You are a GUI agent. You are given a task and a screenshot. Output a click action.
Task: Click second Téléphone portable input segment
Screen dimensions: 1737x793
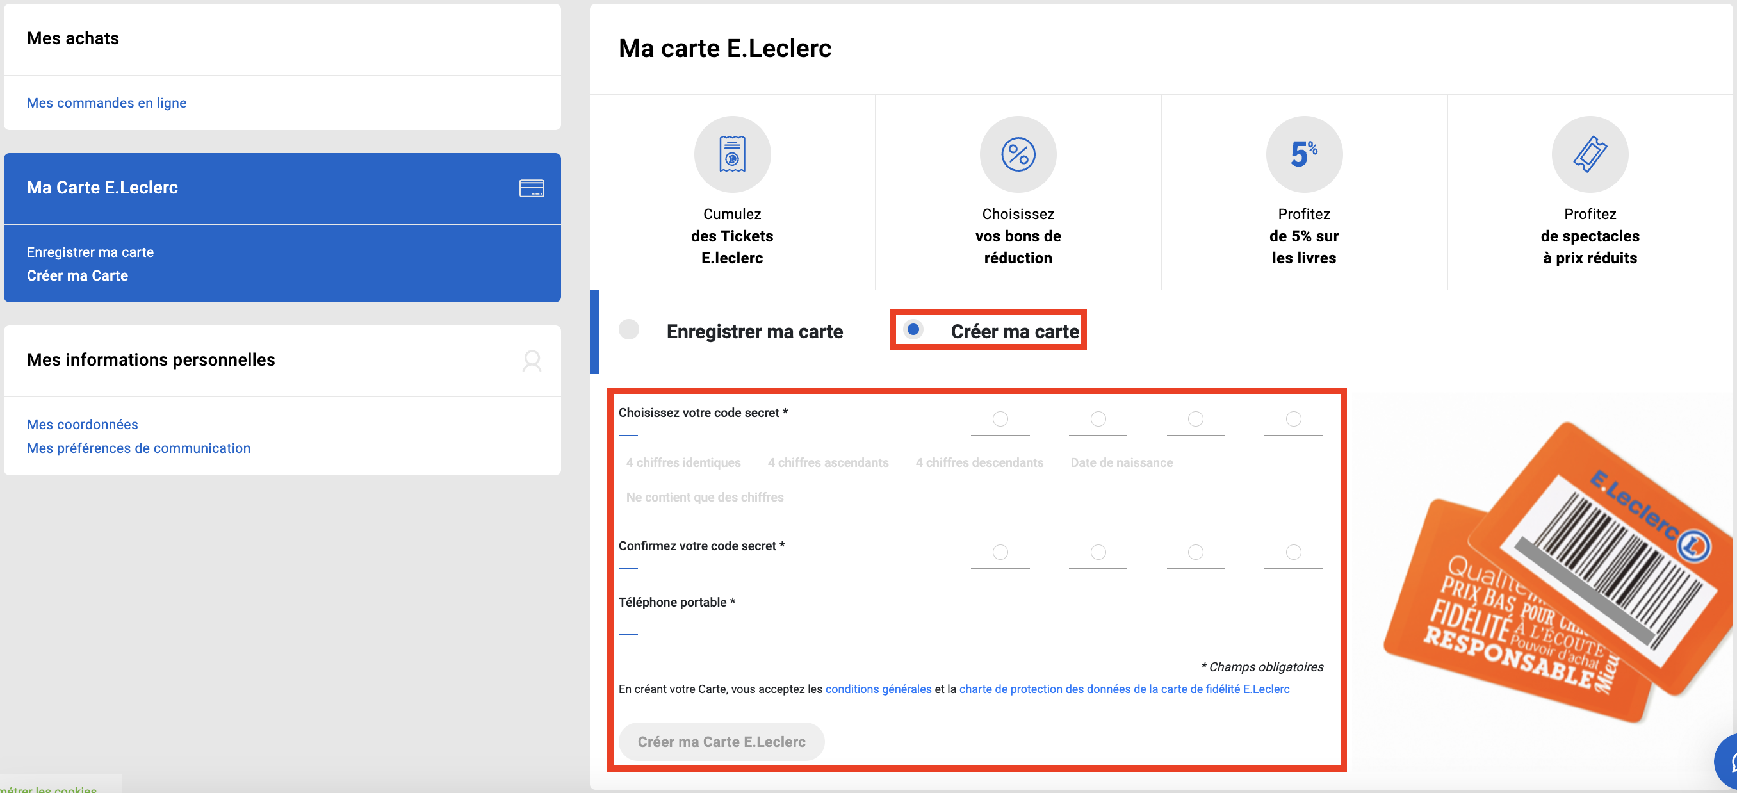pos(1073,610)
